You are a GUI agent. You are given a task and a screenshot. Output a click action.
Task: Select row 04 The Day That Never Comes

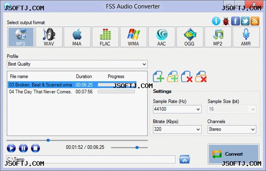point(72,91)
